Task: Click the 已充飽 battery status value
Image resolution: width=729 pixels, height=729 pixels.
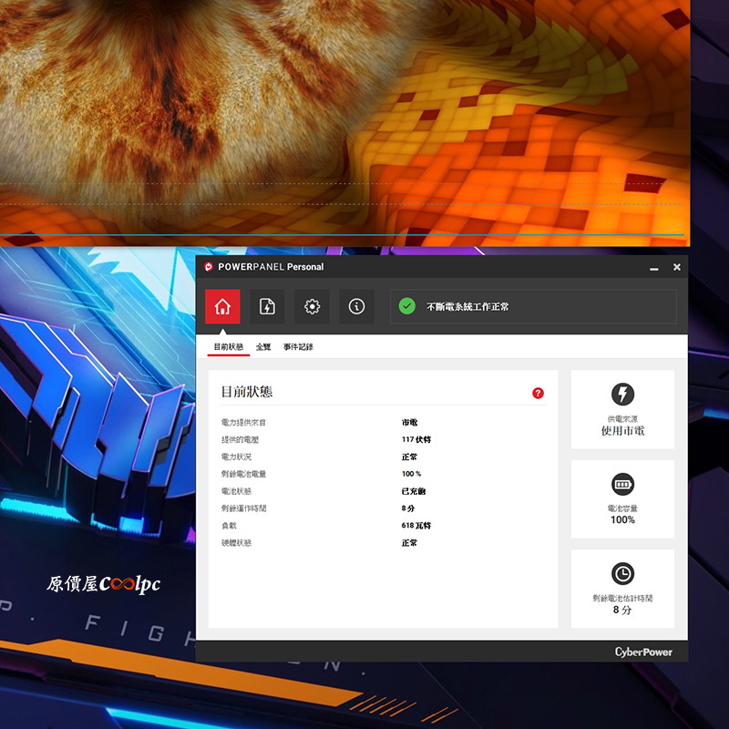Action: tap(414, 491)
